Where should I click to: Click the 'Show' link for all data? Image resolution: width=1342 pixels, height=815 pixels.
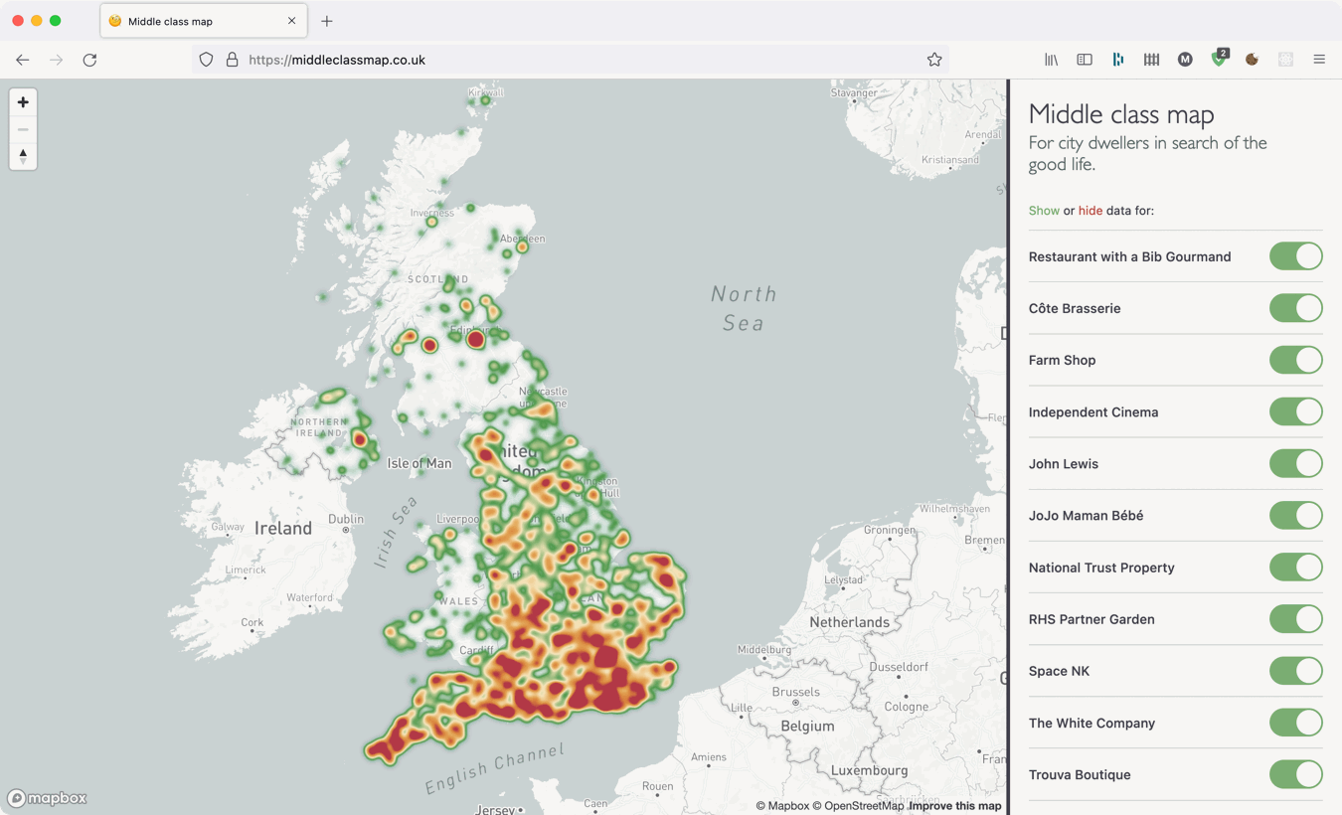coord(1044,210)
